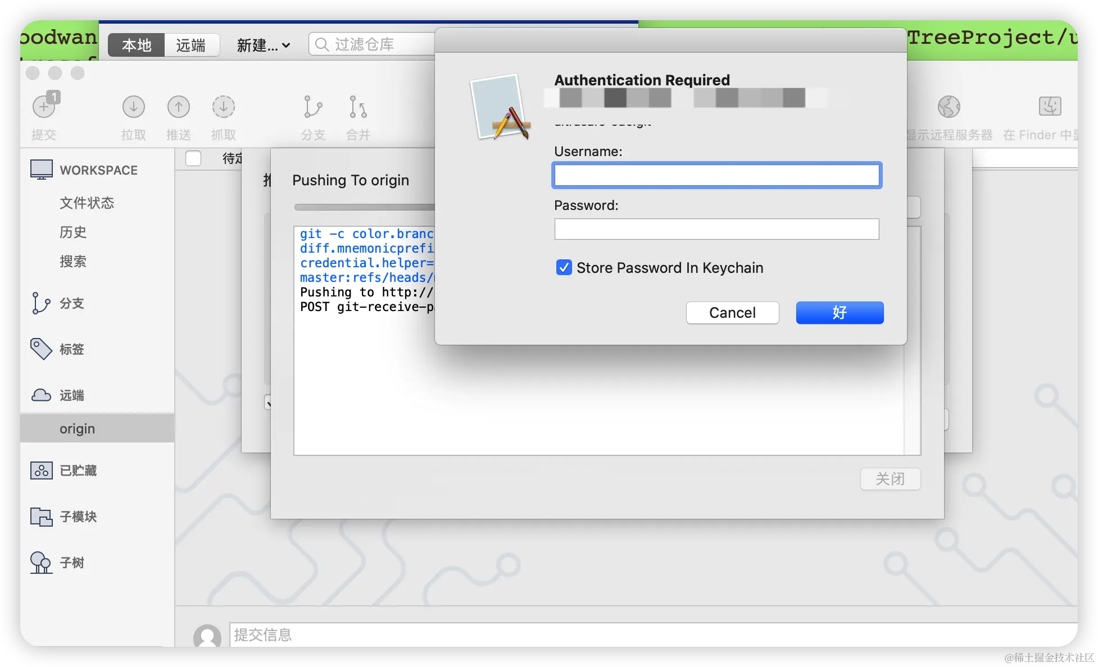Click the Branch (分支) toolbar icon
This screenshot has height=667, width=1098.
[x=313, y=107]
